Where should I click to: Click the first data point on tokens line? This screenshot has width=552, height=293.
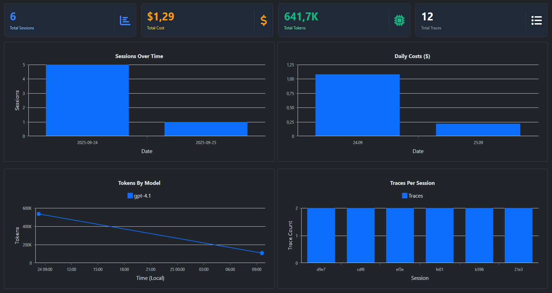(39, 214)
